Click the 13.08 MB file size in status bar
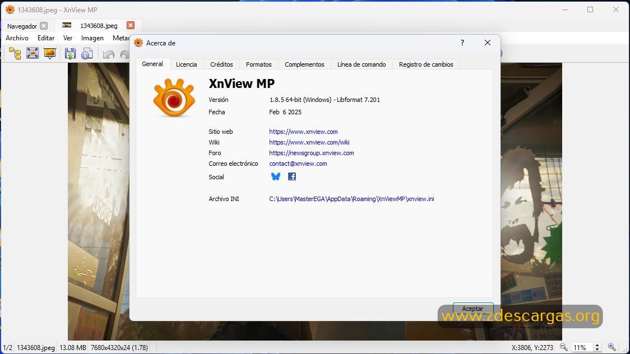The image size is (630, 354). (73, 348)
